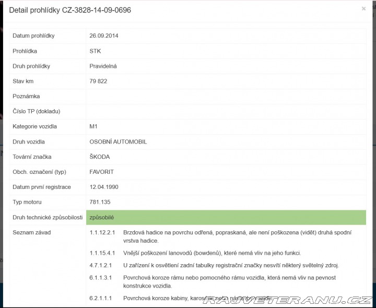Screen dimensions: 376x308
Task: Click the empty Číslo TP (dokladu) cell
Action: [x=226, y=112]
